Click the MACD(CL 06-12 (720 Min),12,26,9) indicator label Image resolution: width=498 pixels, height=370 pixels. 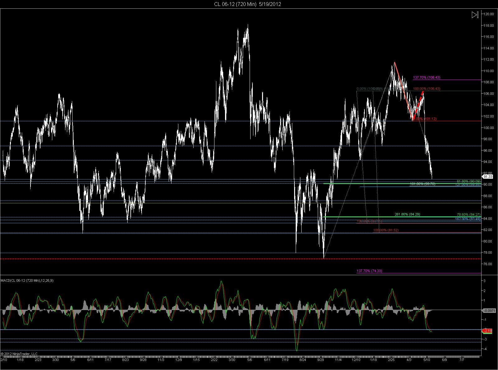[27, 280]
